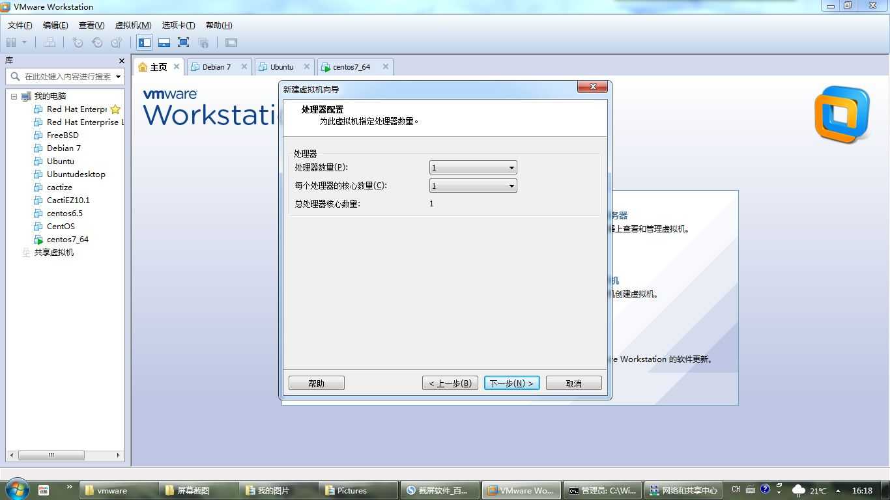This screenshot has width=890, height=500.
Task: Open the 帮助(H) menu
Action: coord(219,25)
